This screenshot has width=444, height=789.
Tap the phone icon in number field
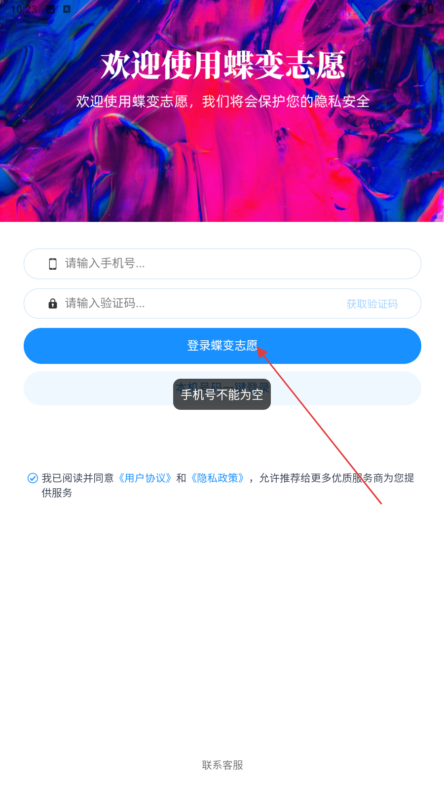click(53, 264)
